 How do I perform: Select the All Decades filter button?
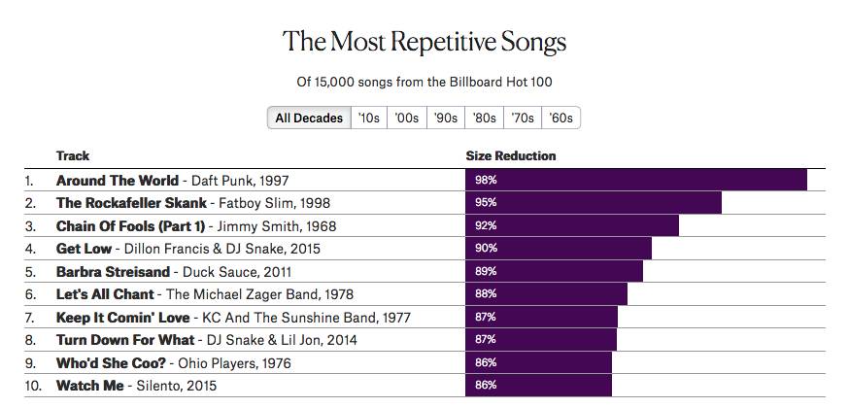309,118
